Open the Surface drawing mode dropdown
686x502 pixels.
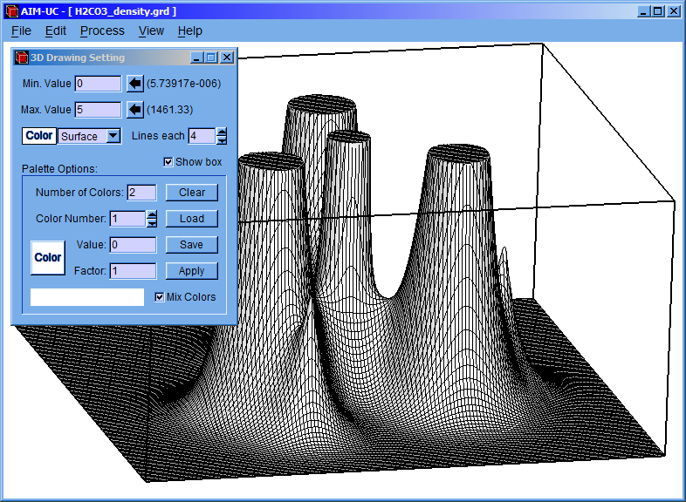(113, 136)
